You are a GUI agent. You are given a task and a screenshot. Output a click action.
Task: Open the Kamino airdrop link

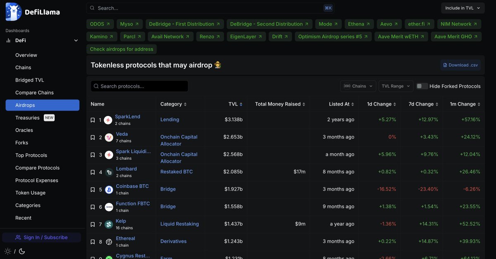click(x=102, y=37)
